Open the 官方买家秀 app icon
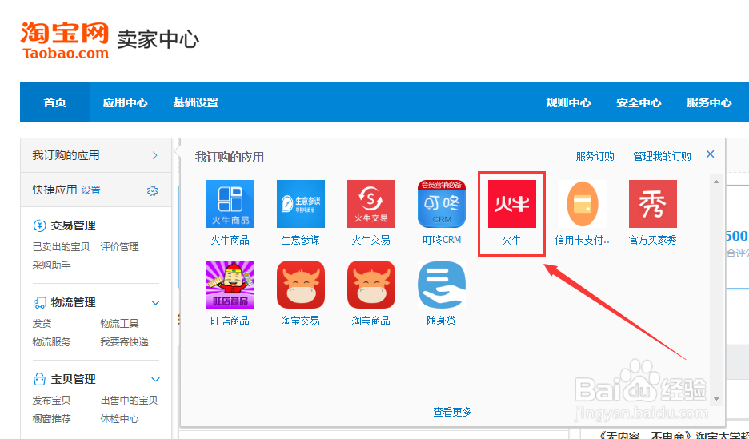 (652, 204)
